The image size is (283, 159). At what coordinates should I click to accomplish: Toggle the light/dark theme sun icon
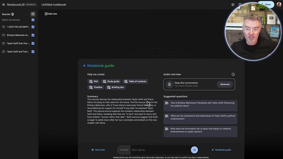tap(233, 5)
